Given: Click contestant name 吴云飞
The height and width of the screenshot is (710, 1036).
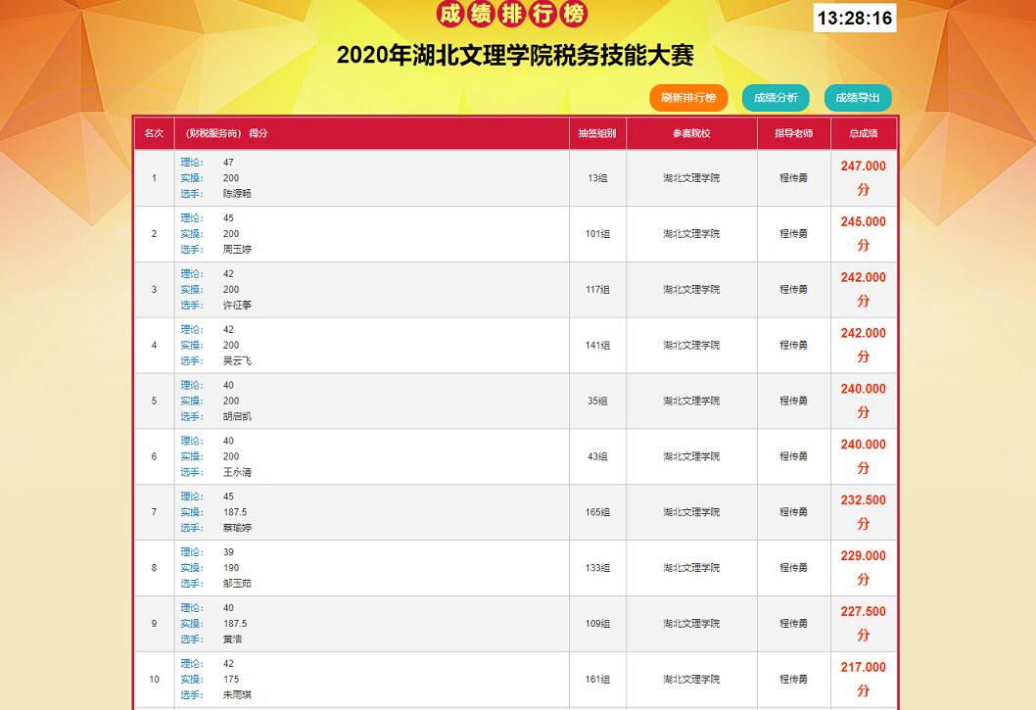Looking at the screenshot, I should tap(237, 361).
